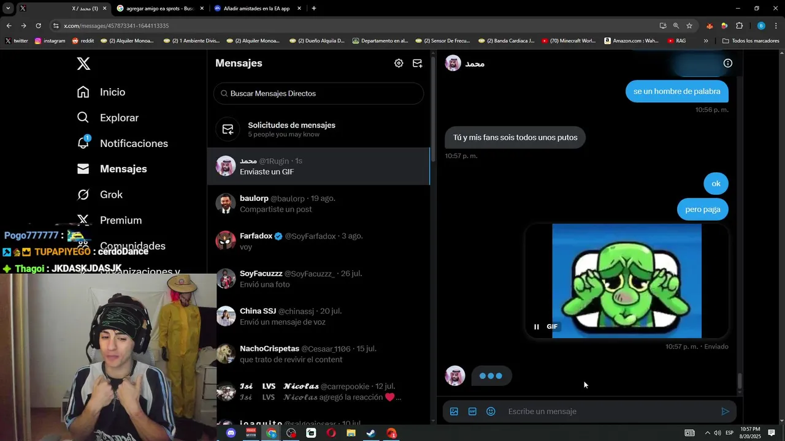Image resolution: width=785 pixels, height=441 pixels.
Task: Click the new message envelope icon
Action: [x=418, y=63]
